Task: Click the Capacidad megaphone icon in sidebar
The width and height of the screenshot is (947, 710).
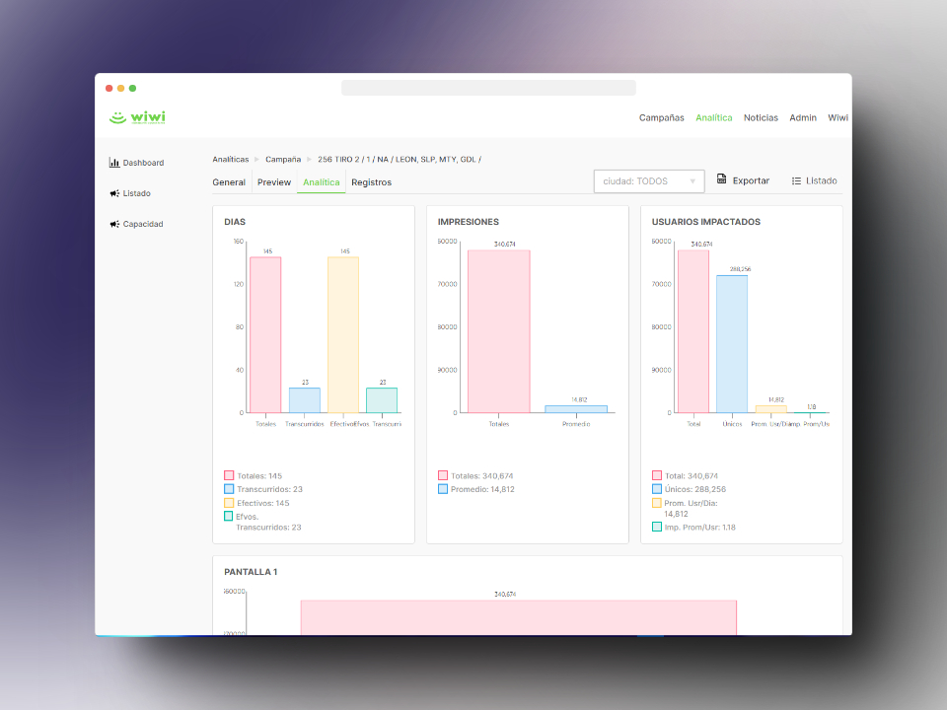Action: [114, 224]
